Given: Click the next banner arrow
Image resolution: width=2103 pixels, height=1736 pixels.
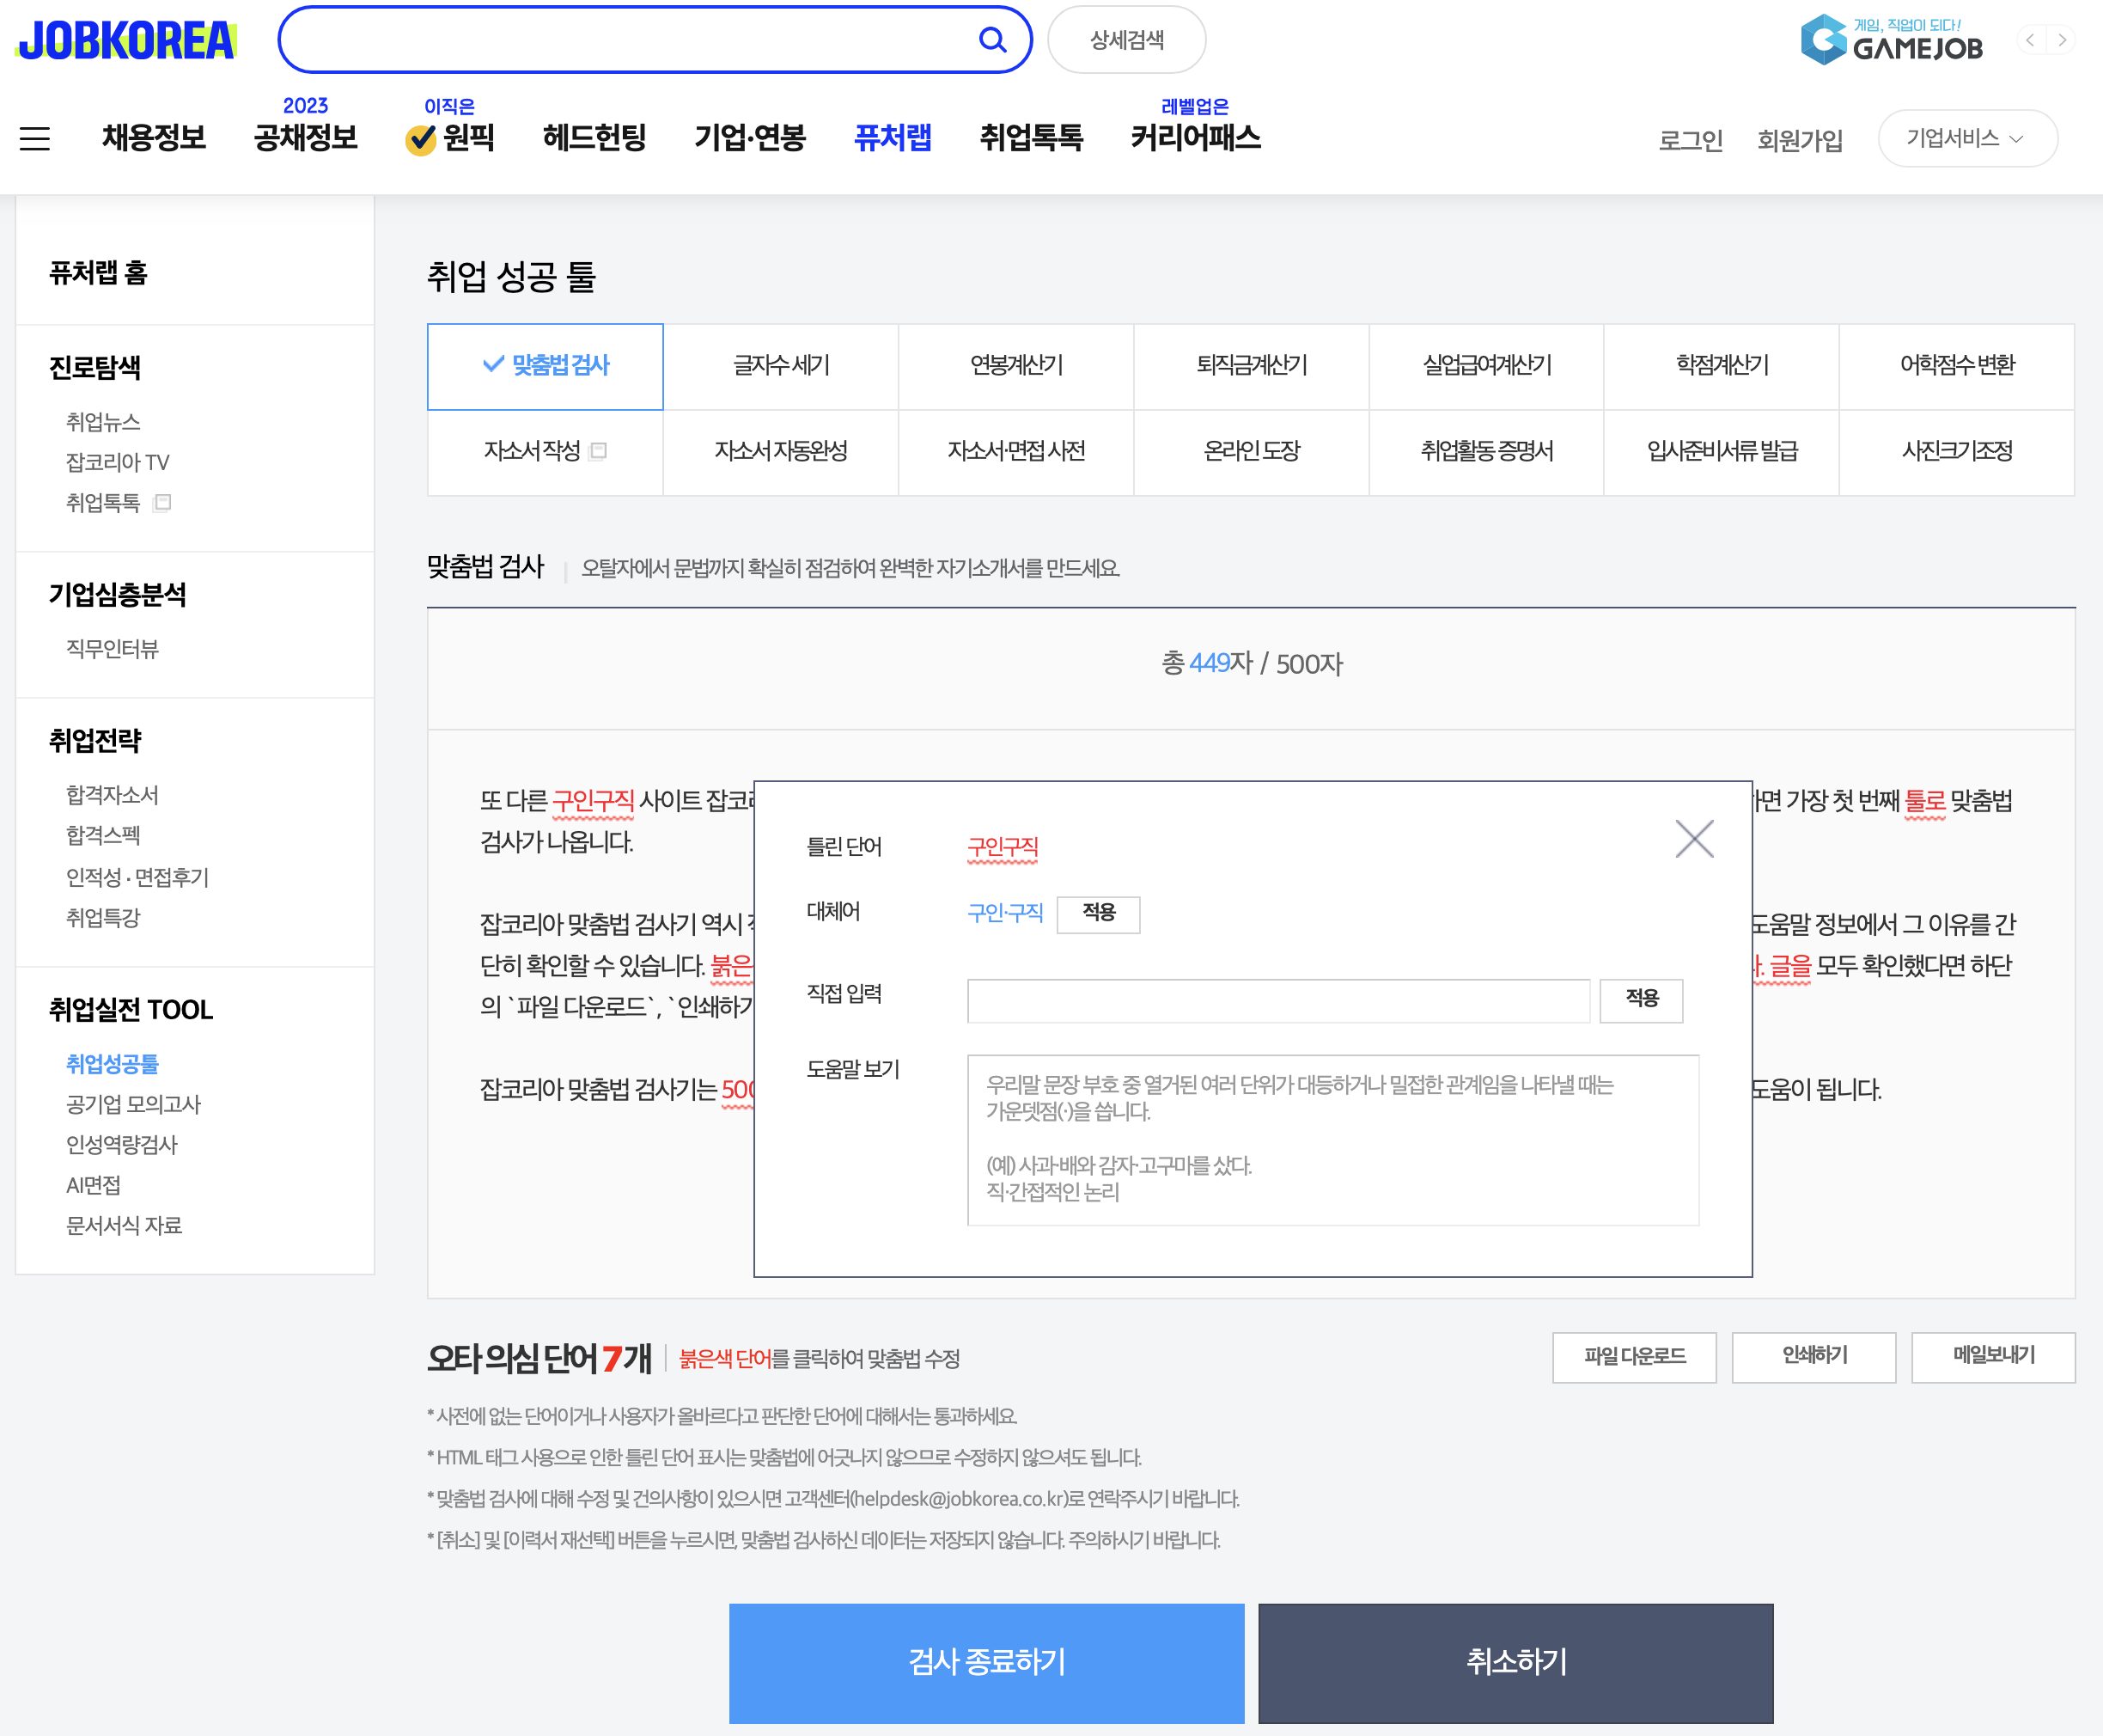Looking at the screenshot, I should click(x=2062, y=40).
